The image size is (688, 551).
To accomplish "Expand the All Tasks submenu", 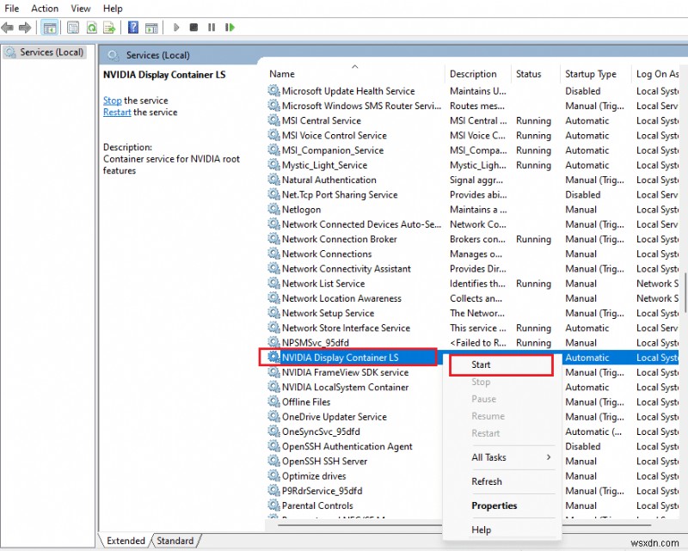I will 503,457.
